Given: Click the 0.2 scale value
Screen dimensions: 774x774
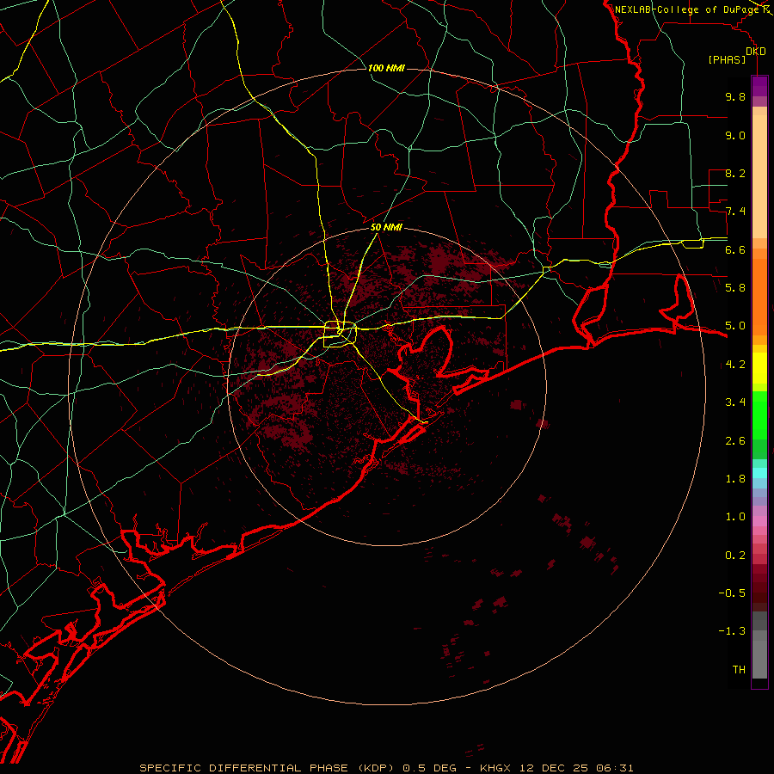Looking at the screenshot, I should [735, 555].
